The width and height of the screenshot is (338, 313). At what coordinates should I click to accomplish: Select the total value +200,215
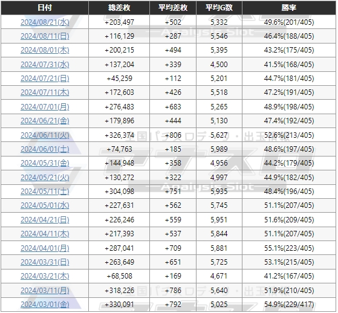click(x=119, y=50)
